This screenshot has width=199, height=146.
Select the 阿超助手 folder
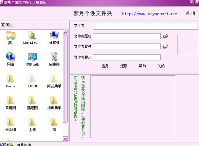(x=54, y=81)
